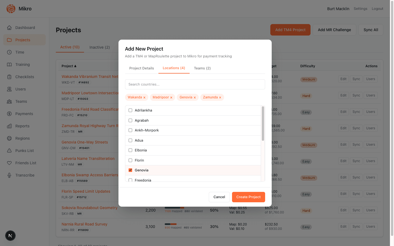The width and height of the screenshot is (394, 246).
Task: Enable the Elbonia checkbox
Action: coord(130,150)
